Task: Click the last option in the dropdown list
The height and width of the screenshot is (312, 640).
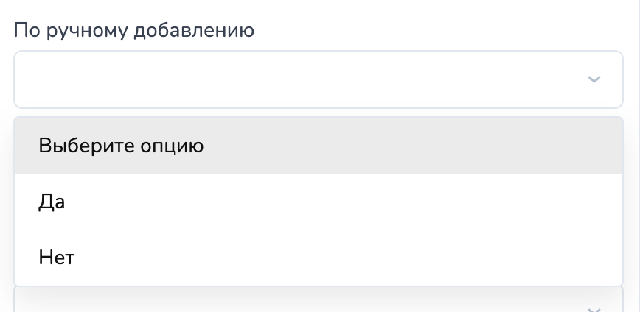Action: [x=319, y=258]
